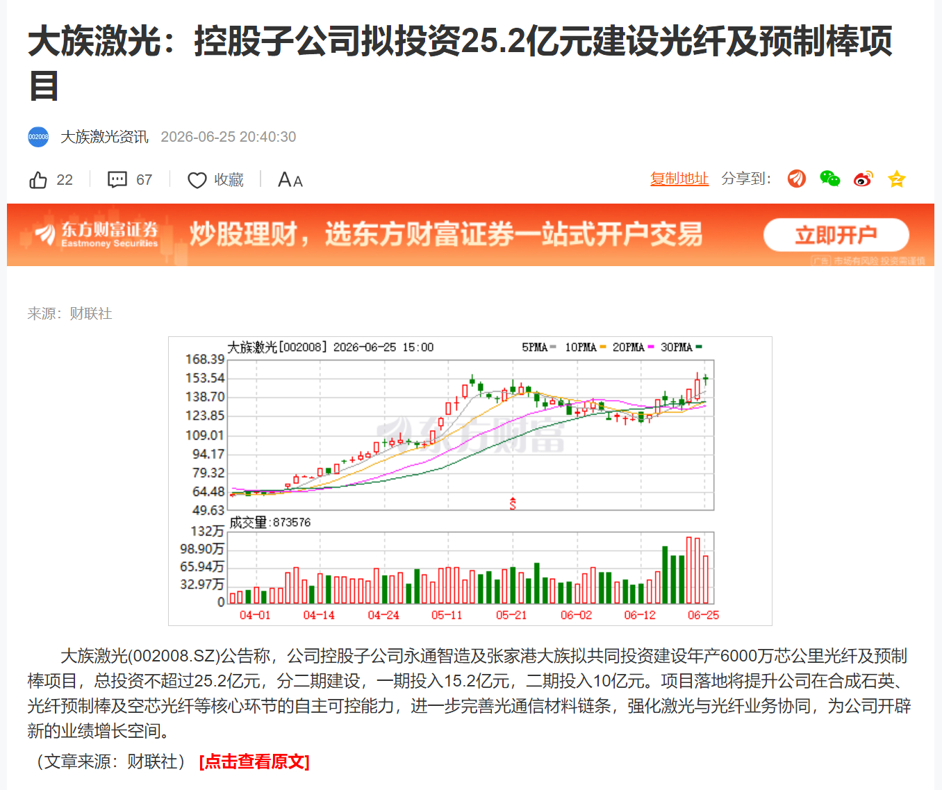Click the banner text 炒股理财 advertisement

pyautogui.click(x=446, y=234)
